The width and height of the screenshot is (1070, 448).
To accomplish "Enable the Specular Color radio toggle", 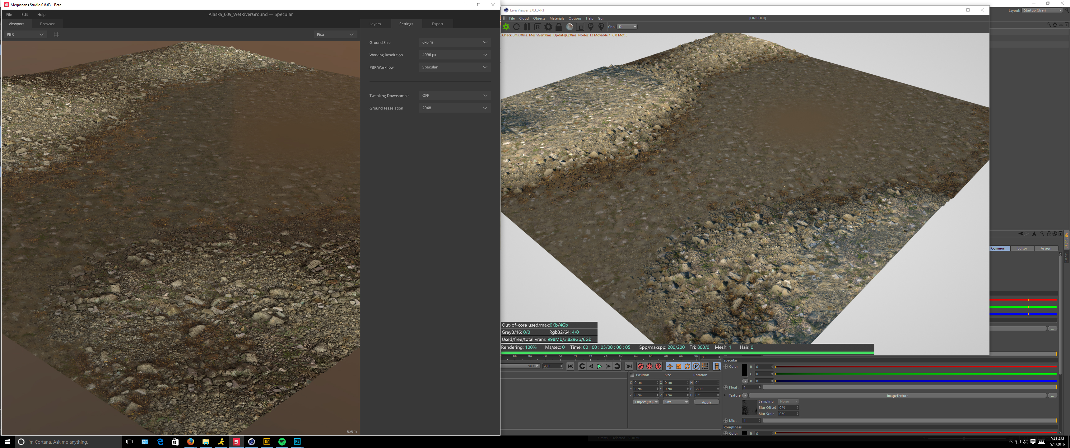I will tap(726, 366).
